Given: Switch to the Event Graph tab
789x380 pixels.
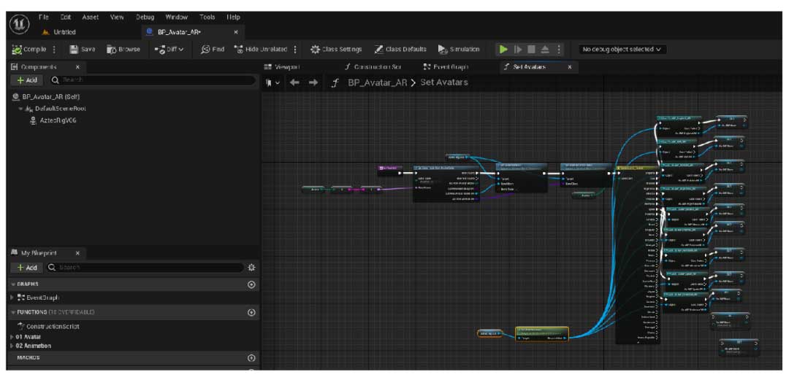Looking at the screenshot, I should 446,67.
